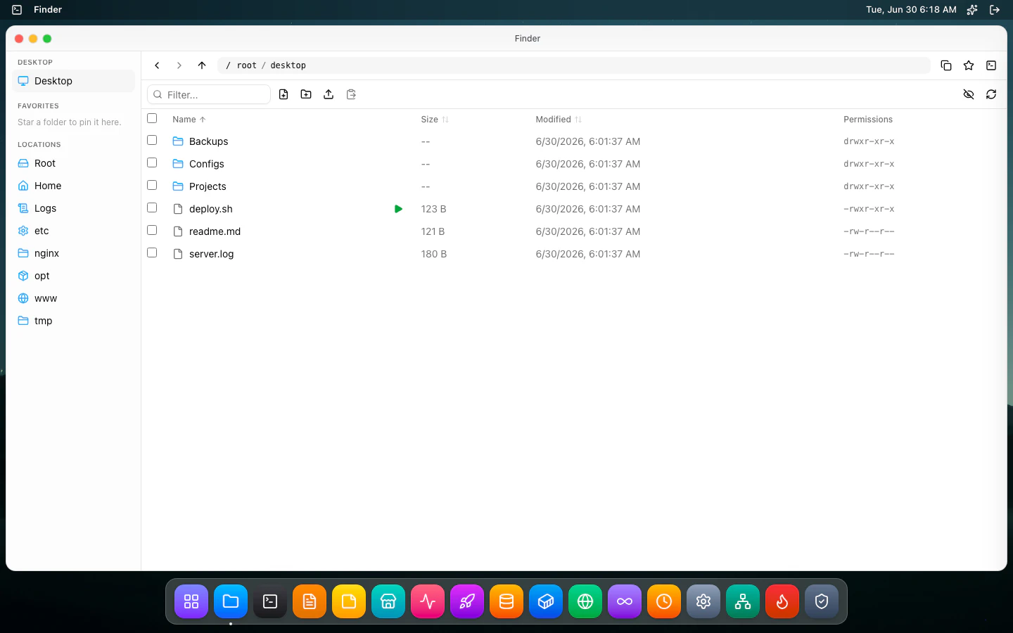Click the paste clipboard icon

tap(351, 94)
